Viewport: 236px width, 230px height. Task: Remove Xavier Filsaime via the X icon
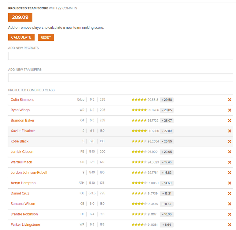coord(229,131)
